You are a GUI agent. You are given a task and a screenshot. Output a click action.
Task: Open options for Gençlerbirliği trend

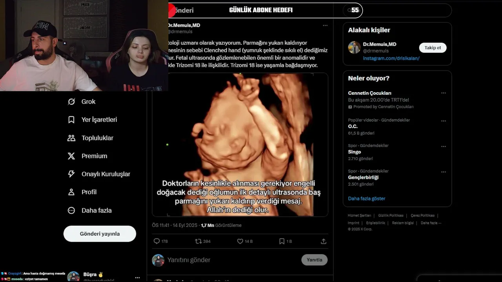pyautogui.click(x=444, y=172)
